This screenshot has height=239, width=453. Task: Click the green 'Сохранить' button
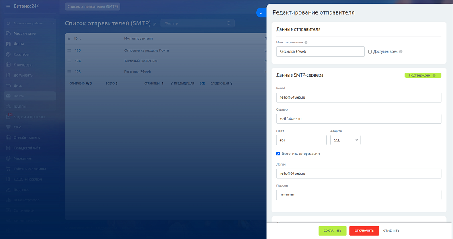click(x=332, y=231)
